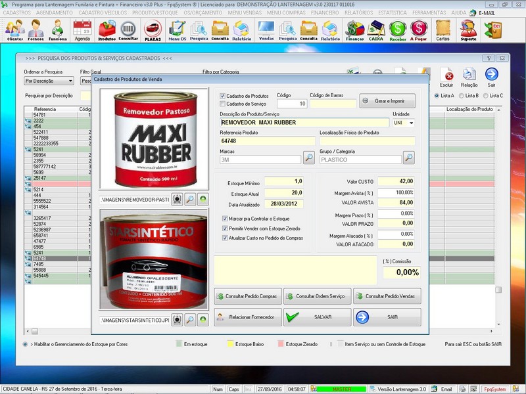
Task: Click the Descrição do Produto/Serviço field
Action: point(304,122)
